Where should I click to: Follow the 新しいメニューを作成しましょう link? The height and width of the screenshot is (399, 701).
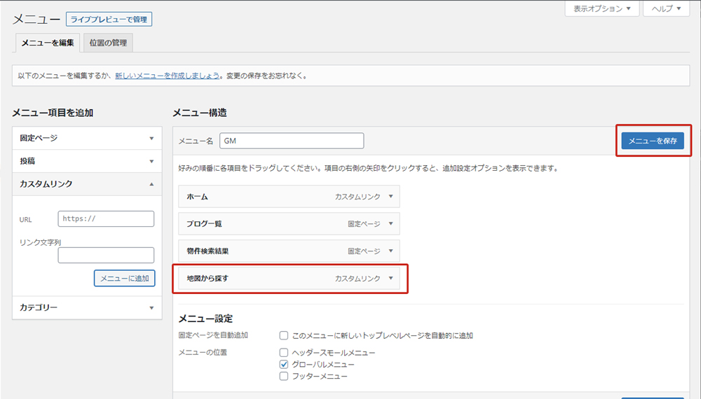pyautogui.click(x=168, y=76)
